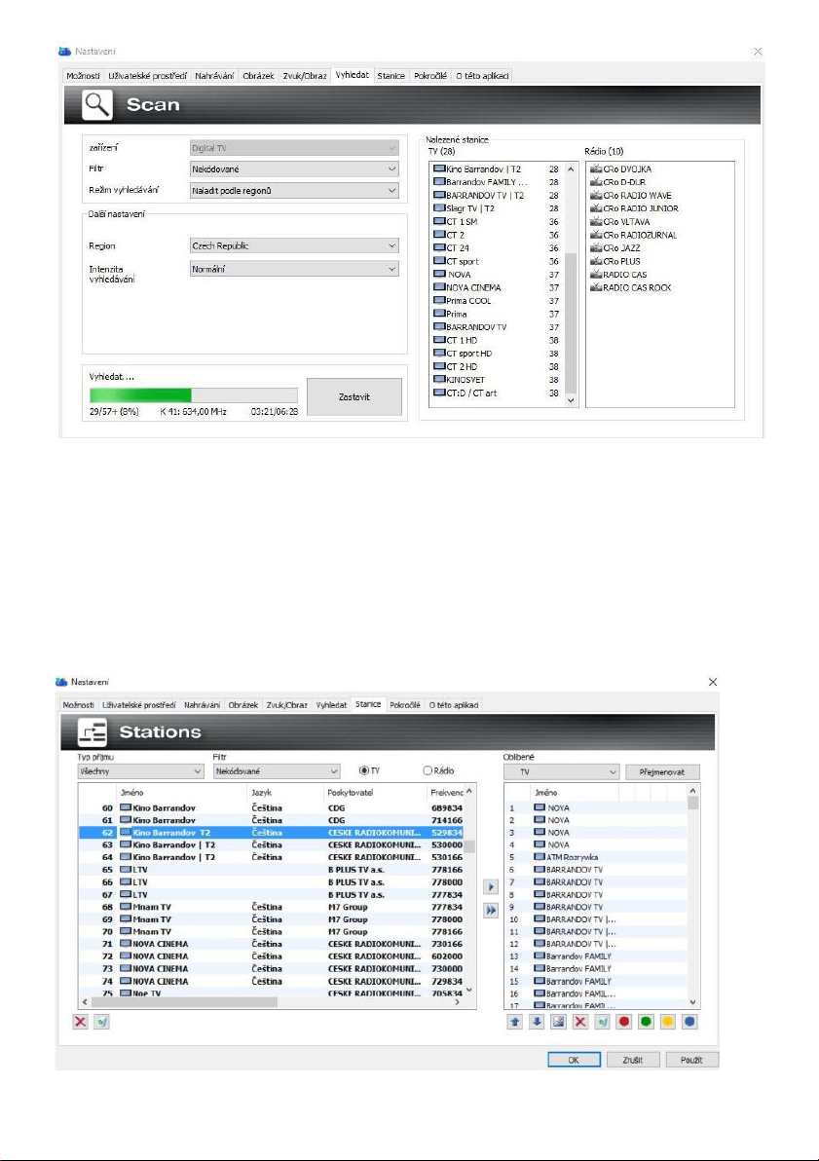The width and height of the screenshot is (819, 1161).
Task: Click the app icon in Scan window title bar
Action: (x=65, y=51)
